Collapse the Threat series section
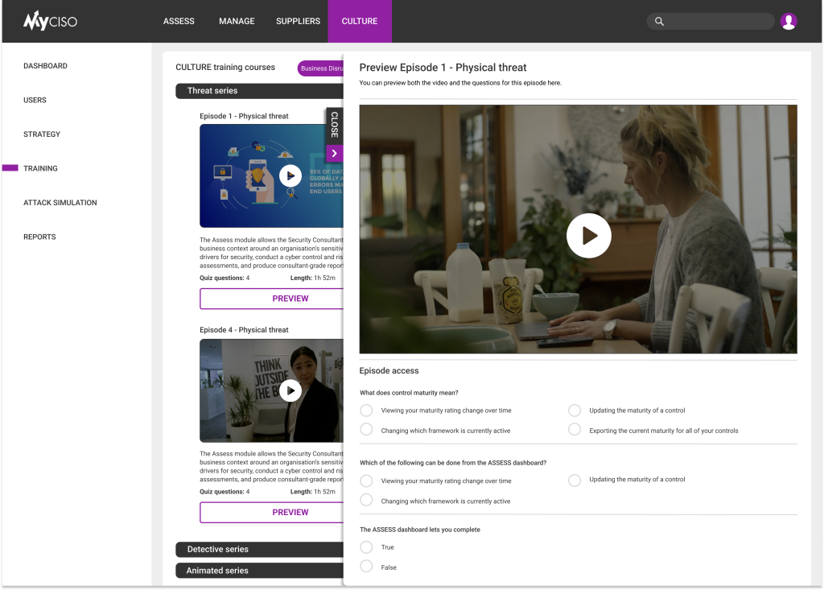 click(259, 91)
